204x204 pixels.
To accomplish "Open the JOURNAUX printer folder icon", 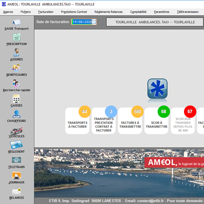I will tap(17, 175).
